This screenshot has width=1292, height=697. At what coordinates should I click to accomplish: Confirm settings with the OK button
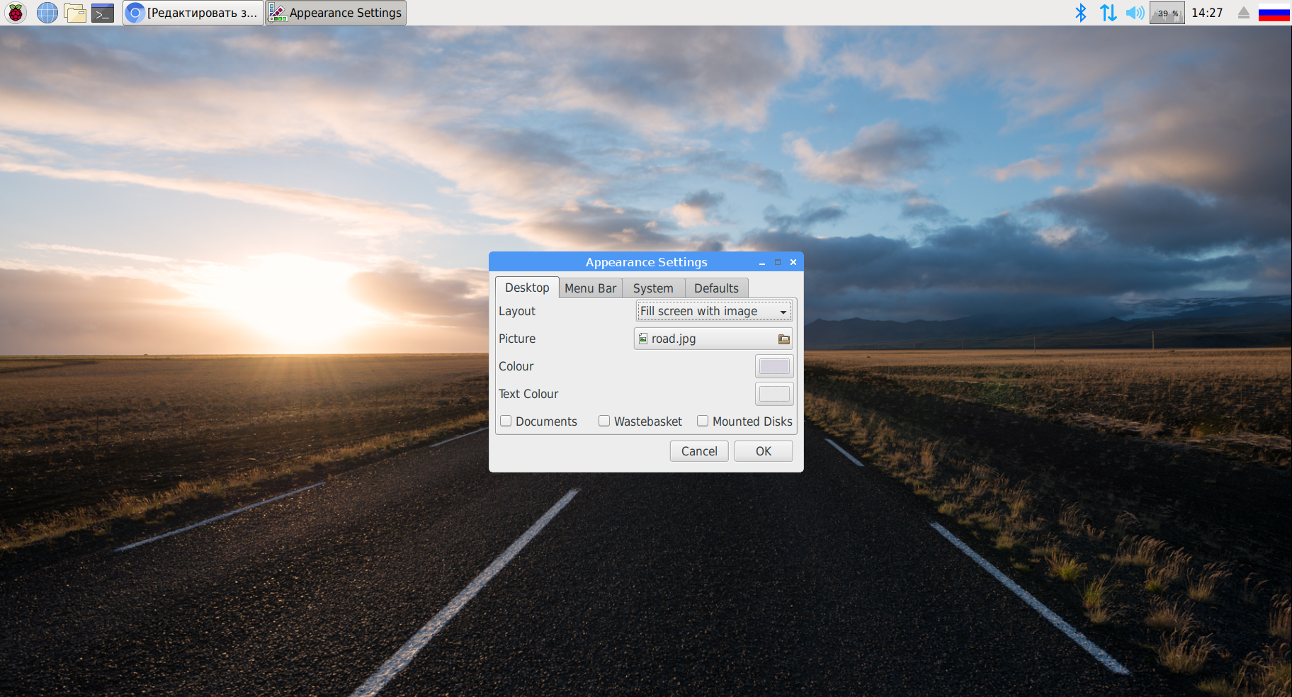(764, 451)
